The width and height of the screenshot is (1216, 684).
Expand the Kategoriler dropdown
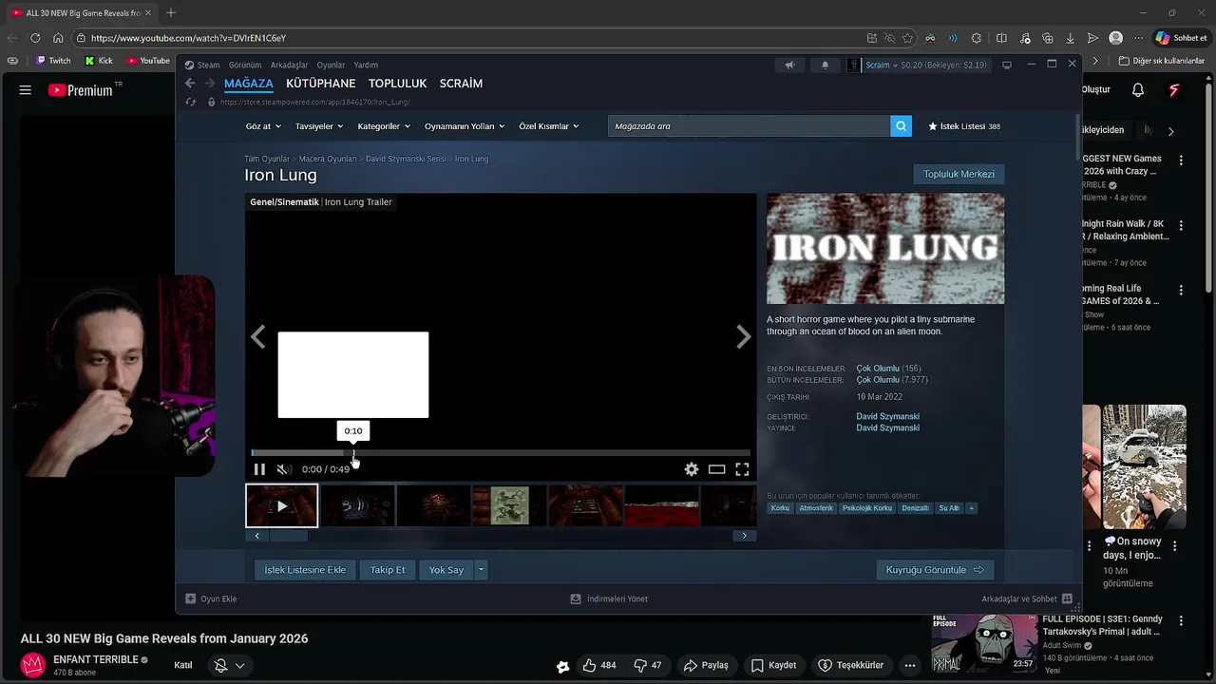tap(384, 126)
